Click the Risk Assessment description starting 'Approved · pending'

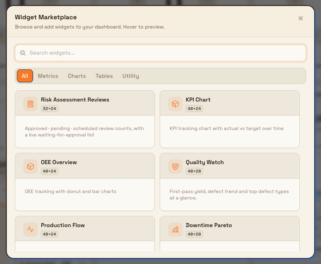(x=84, y=132)
